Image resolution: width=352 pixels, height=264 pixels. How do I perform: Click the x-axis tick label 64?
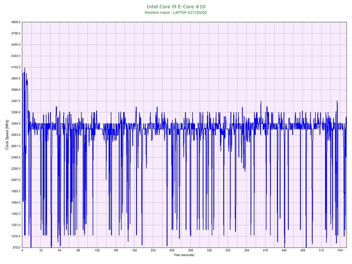click(x=59, y=250)
